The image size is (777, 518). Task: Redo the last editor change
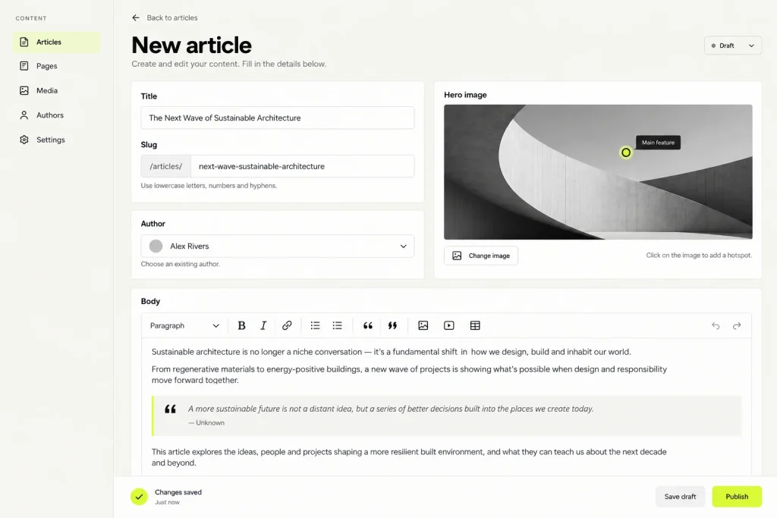[x=737, y=325]
